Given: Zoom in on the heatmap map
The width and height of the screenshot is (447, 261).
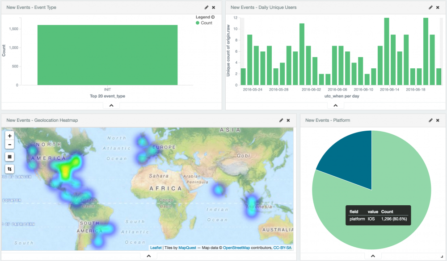Looking at the screenshot, I should click(x=10, y=136).
